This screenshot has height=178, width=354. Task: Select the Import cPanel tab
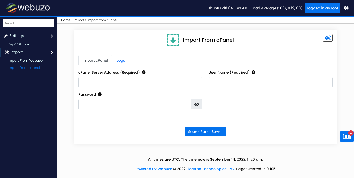[x=95, y=60]
